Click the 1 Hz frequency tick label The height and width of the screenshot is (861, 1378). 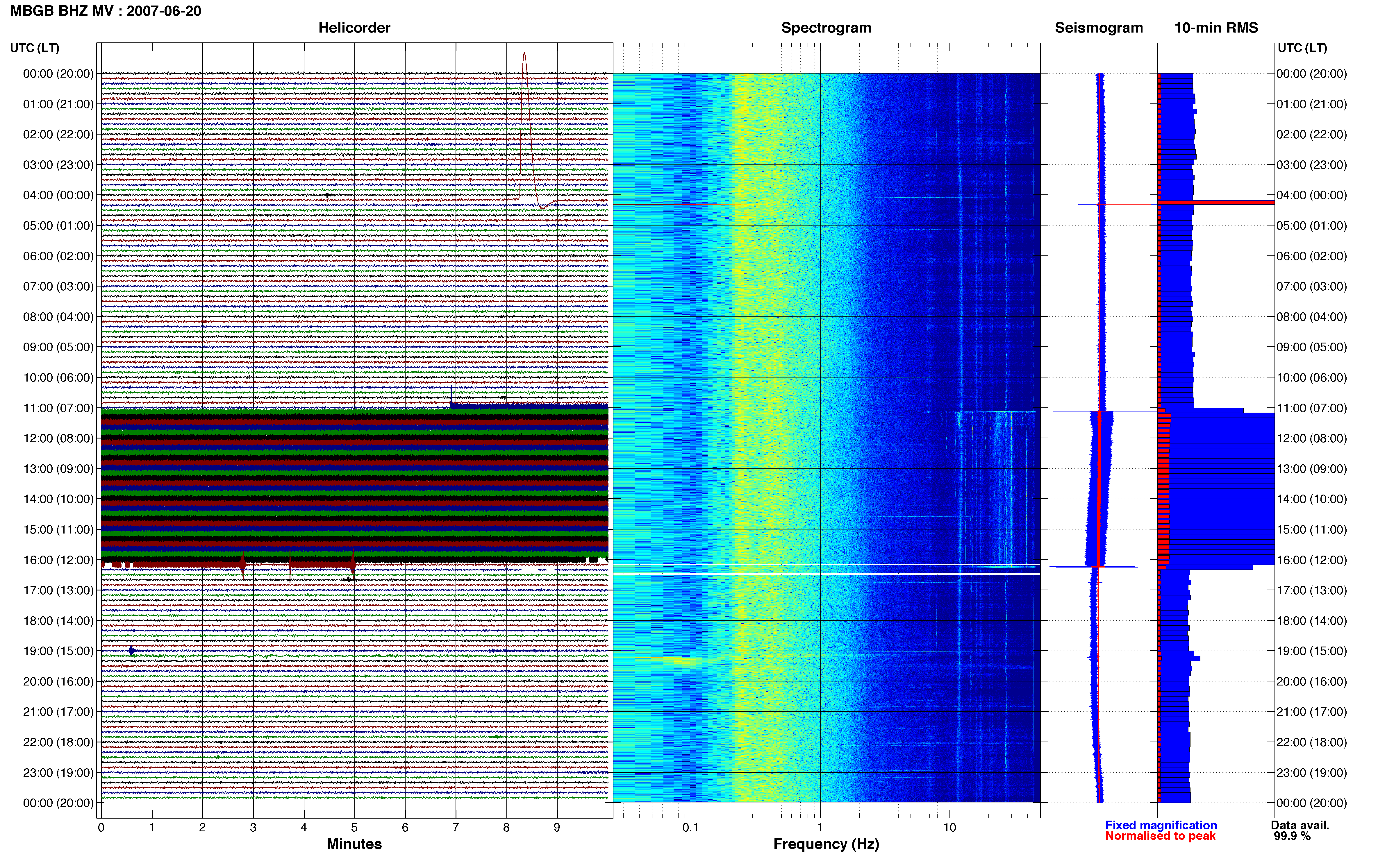coord(820,827)
